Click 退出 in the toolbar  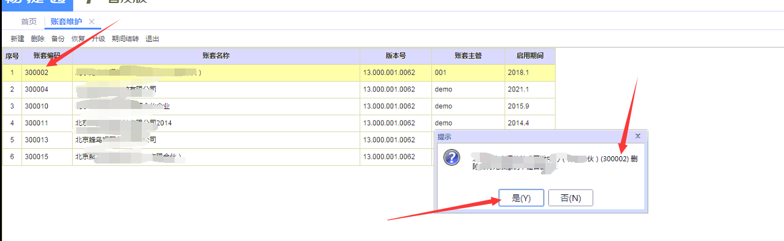152,39
